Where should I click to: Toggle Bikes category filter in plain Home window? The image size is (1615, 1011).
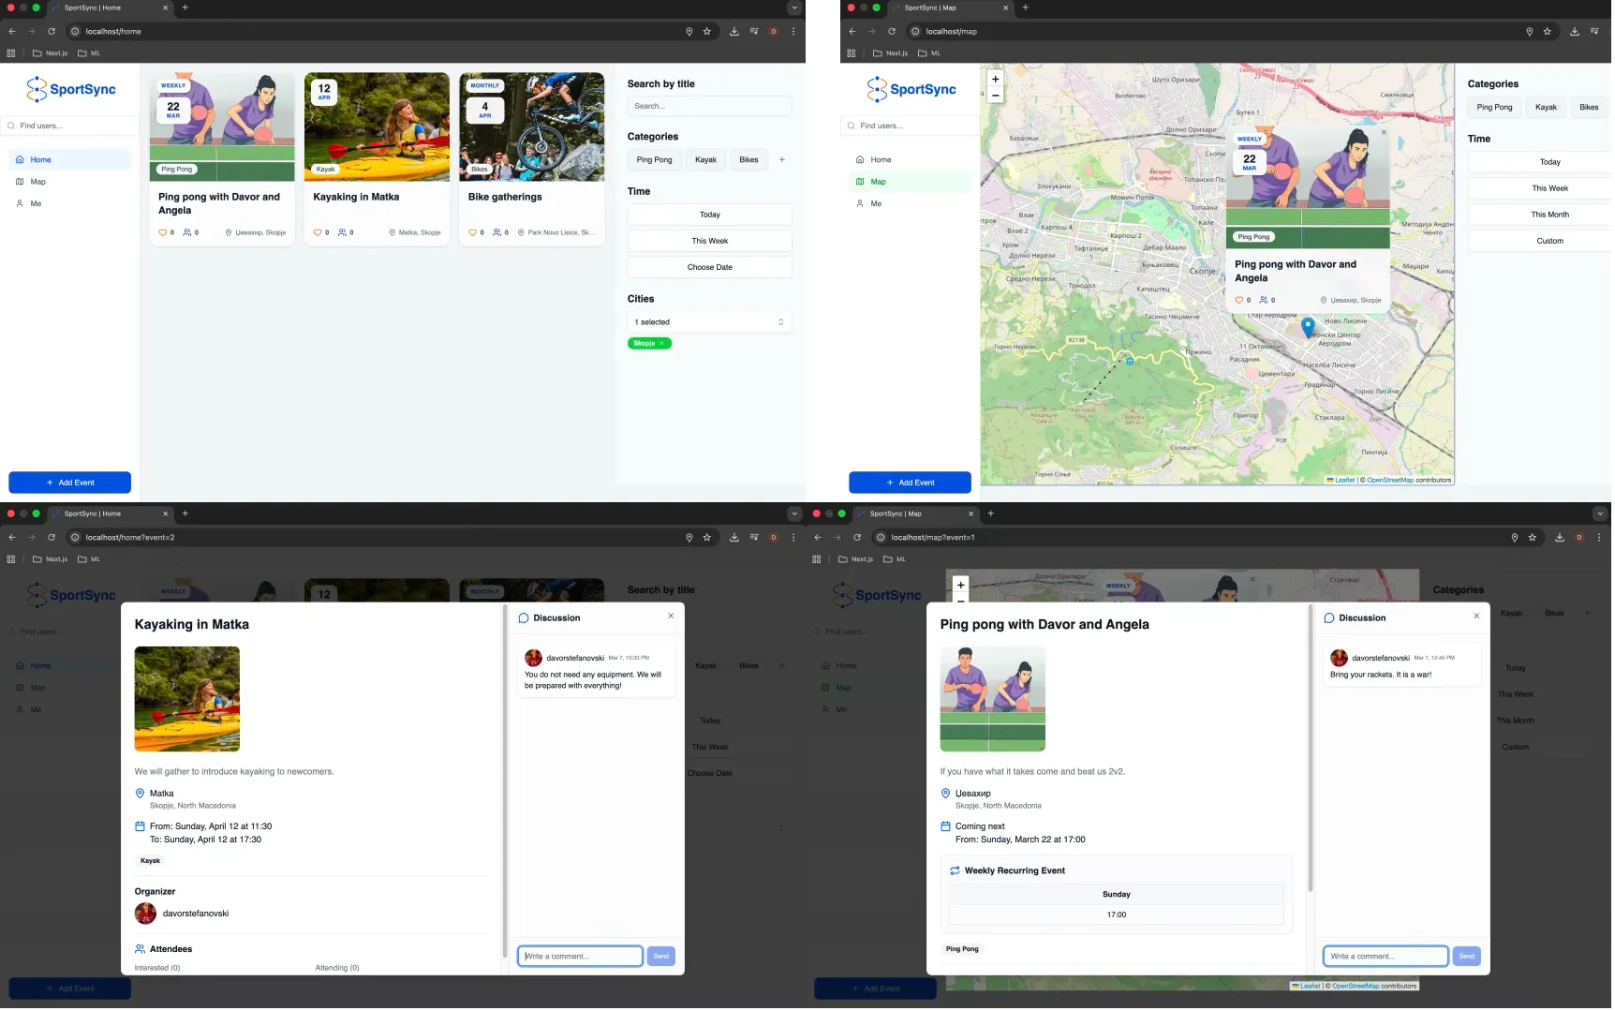point(750,160)
